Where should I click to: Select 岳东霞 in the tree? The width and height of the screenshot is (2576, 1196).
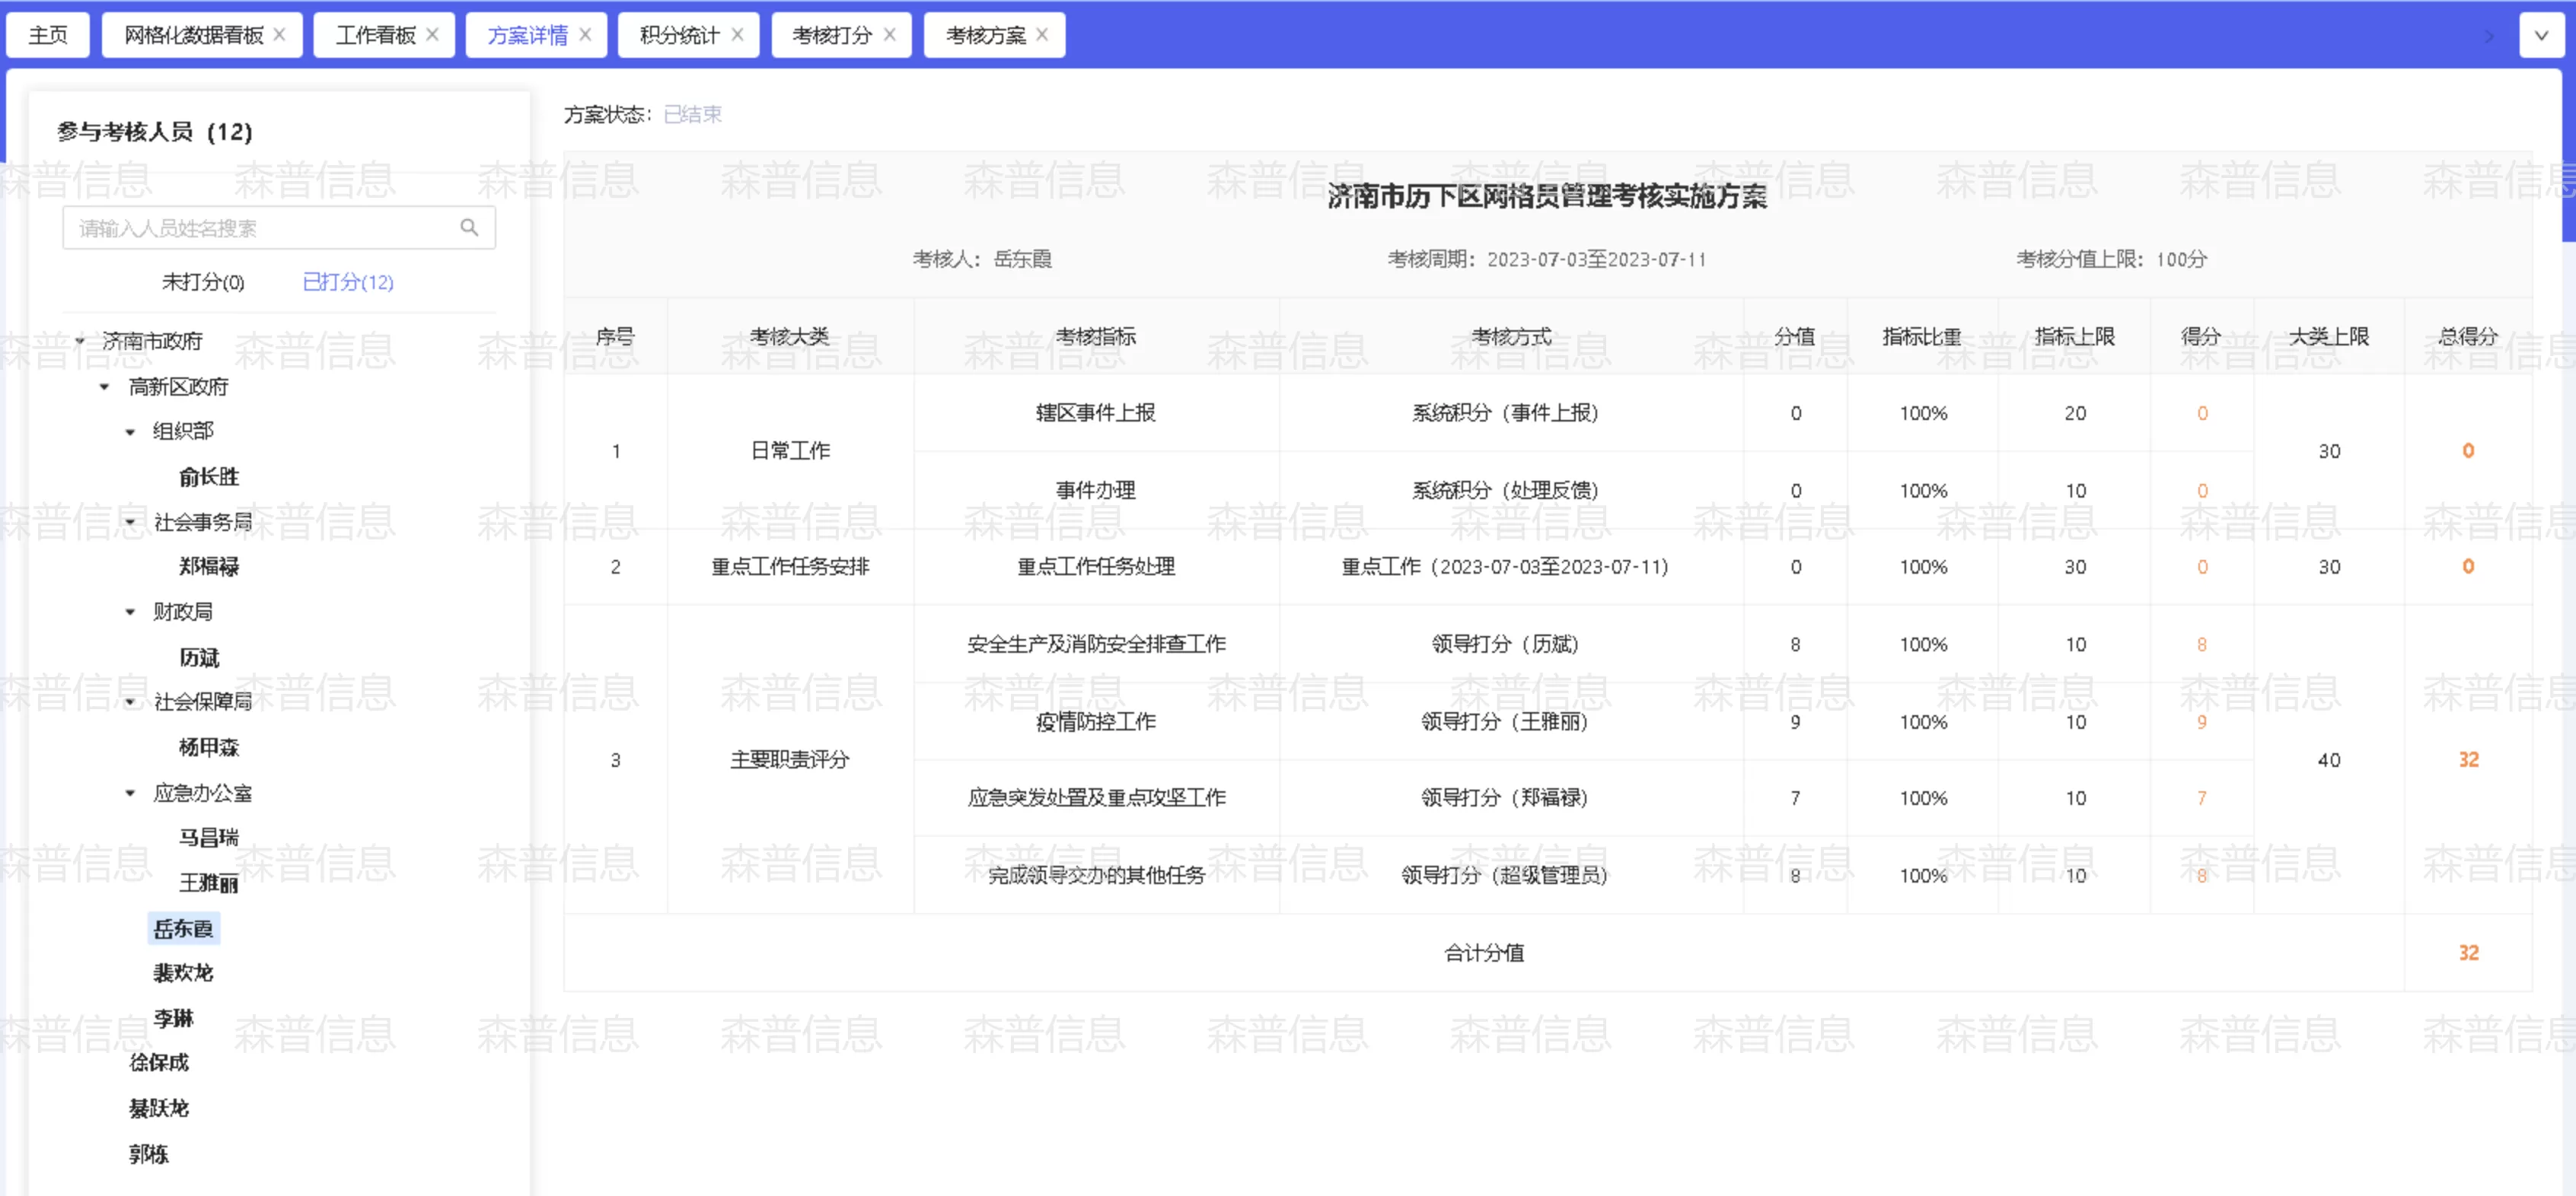point(183,928)
